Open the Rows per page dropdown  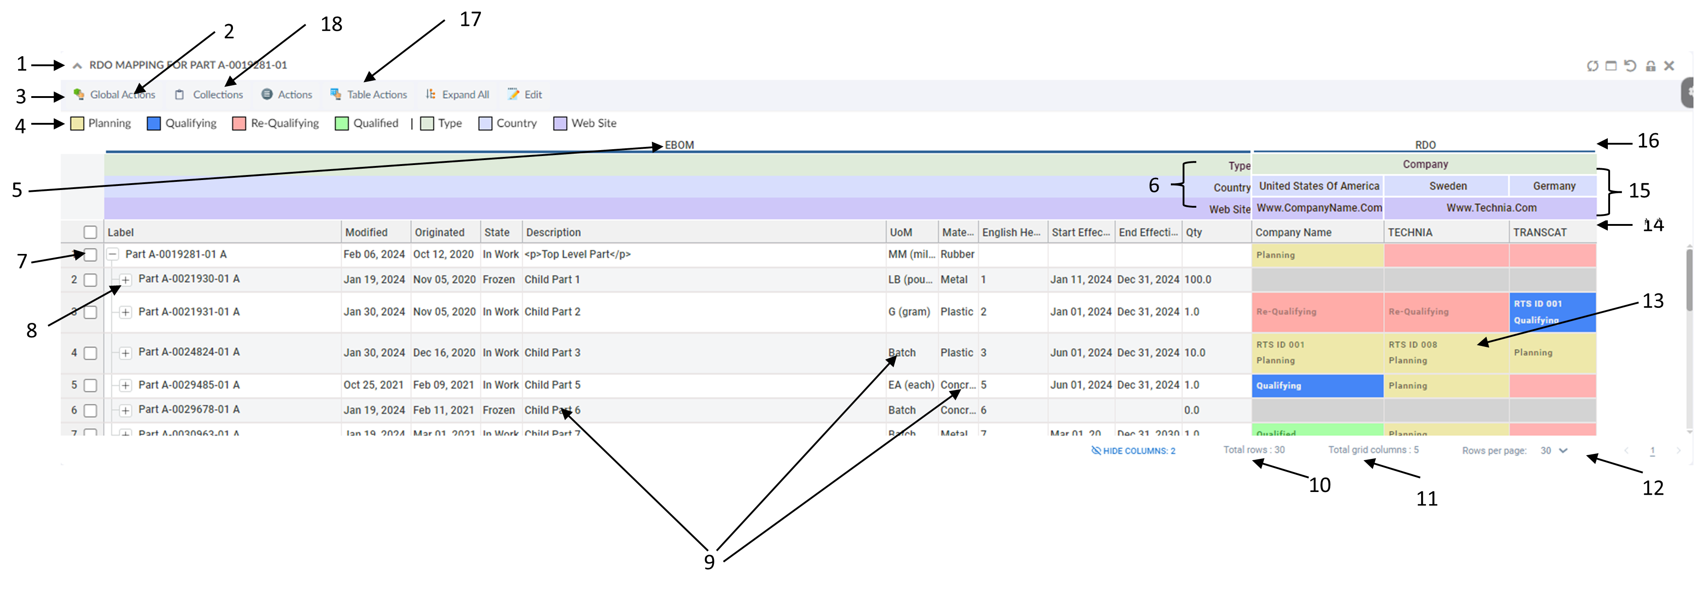1553,450
